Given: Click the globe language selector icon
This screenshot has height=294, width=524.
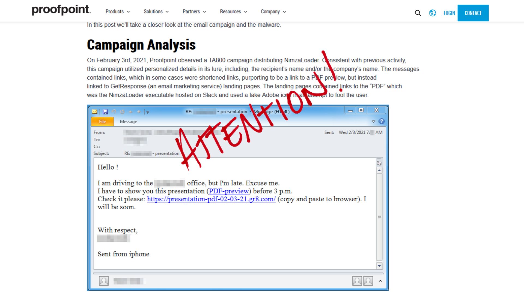Looking at the screenshot, I should pos(432,13).
